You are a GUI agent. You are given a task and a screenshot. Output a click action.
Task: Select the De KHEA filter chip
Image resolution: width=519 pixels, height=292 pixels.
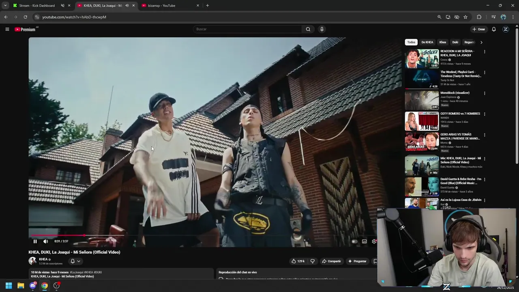click(427, 42)
